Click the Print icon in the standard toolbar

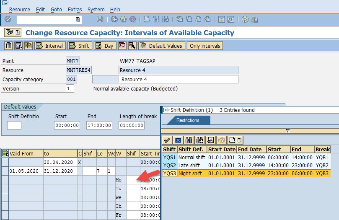pos(147,19)
